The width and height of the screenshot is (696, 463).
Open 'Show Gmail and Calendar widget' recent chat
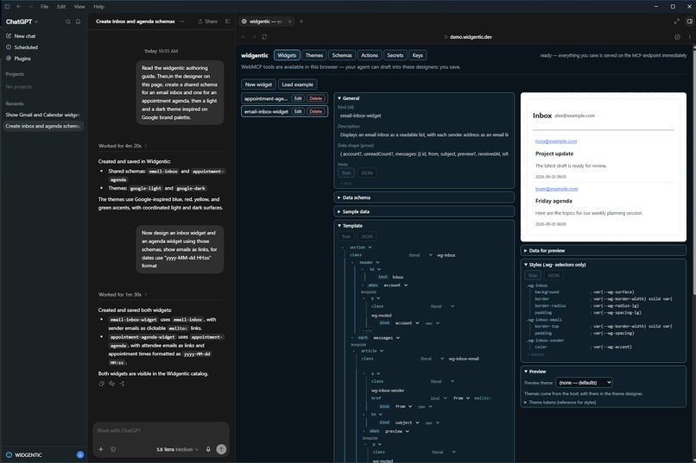42,115
